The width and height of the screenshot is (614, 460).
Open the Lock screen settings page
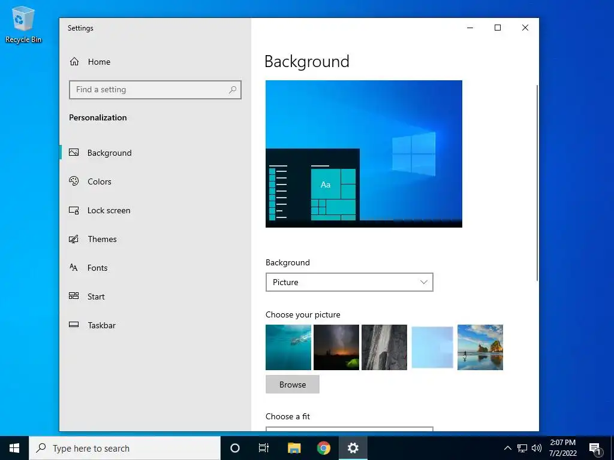pos(109,210)
